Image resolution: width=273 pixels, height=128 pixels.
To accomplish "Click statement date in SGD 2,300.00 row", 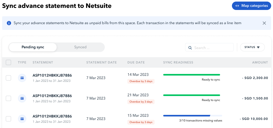I will pyautogui.click(x=96, y=78).
